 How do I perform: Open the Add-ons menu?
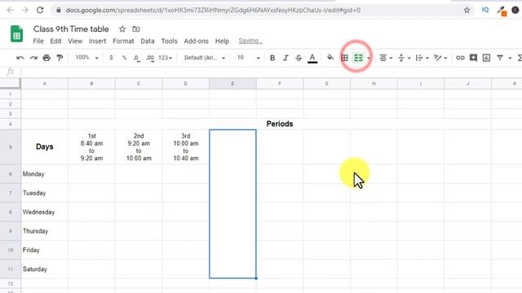pyautogui.click(x=196, y=42)
